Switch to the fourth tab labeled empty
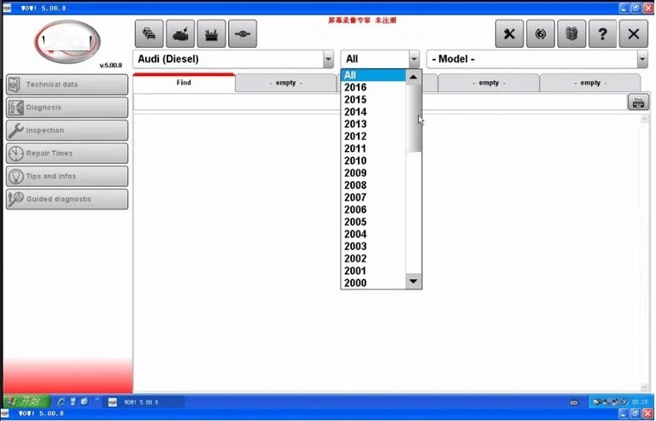Viewport: 656px width, 421px height. pos(489,83)
